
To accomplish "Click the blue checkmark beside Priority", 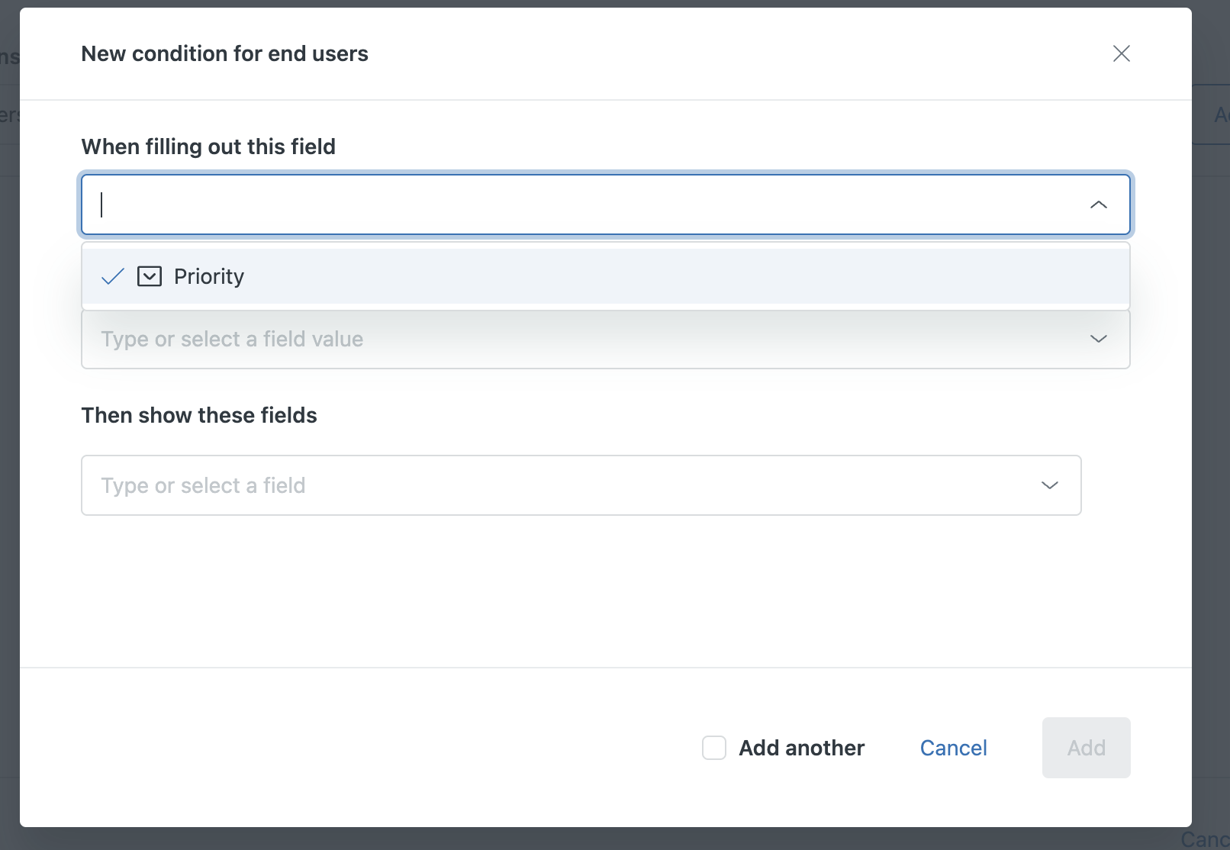I will click(x=113, y=276).
